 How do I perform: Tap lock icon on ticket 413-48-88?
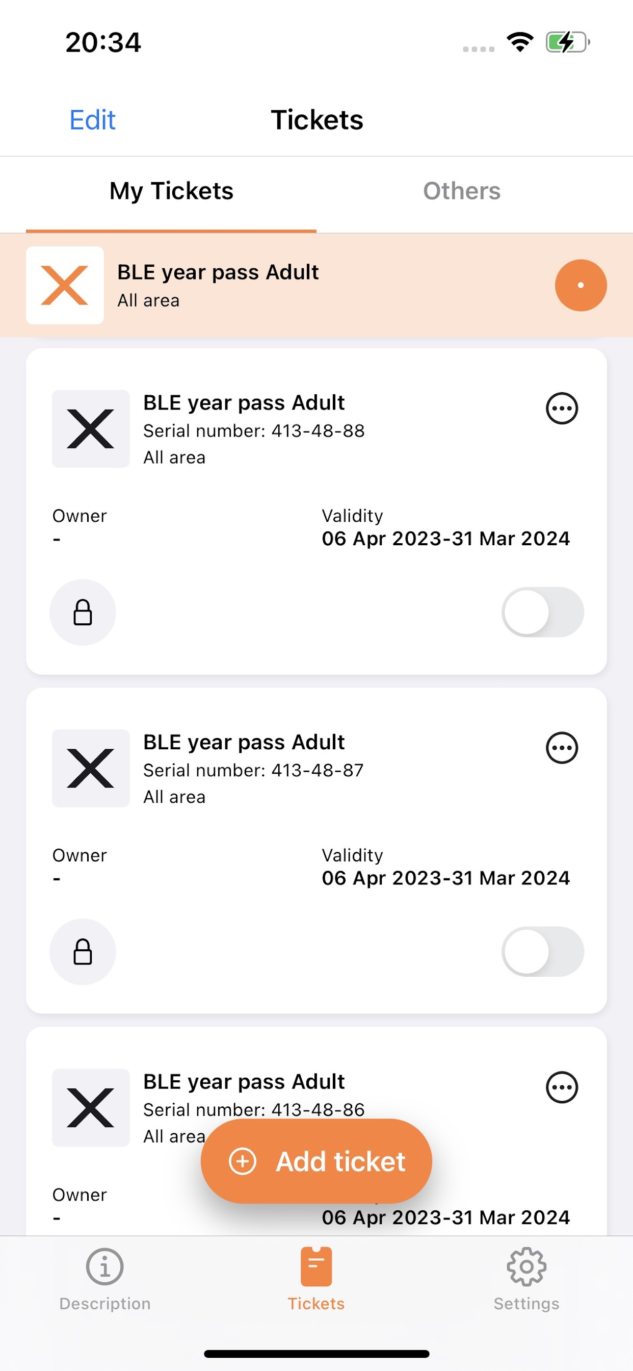83,612
